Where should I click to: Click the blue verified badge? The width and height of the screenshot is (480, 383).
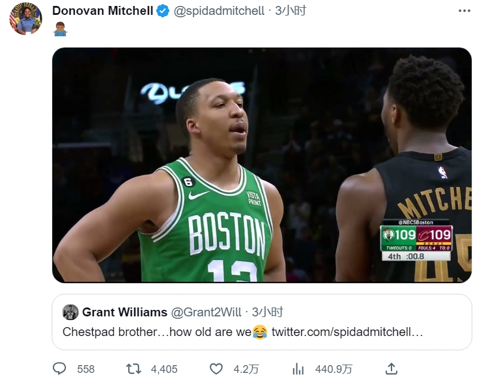pos(163,11)
